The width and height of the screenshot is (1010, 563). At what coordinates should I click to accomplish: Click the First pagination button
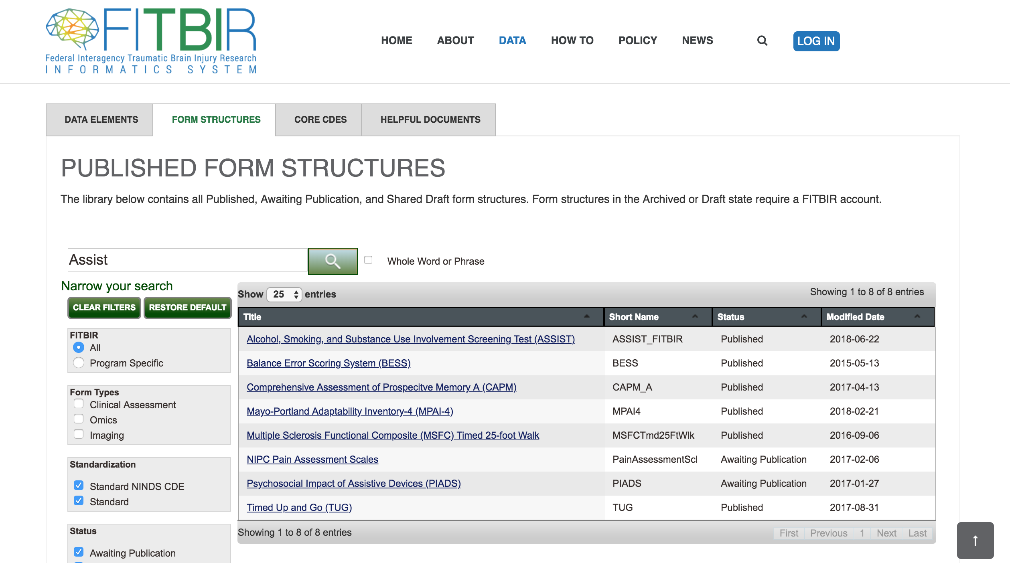tap(789, 533)
